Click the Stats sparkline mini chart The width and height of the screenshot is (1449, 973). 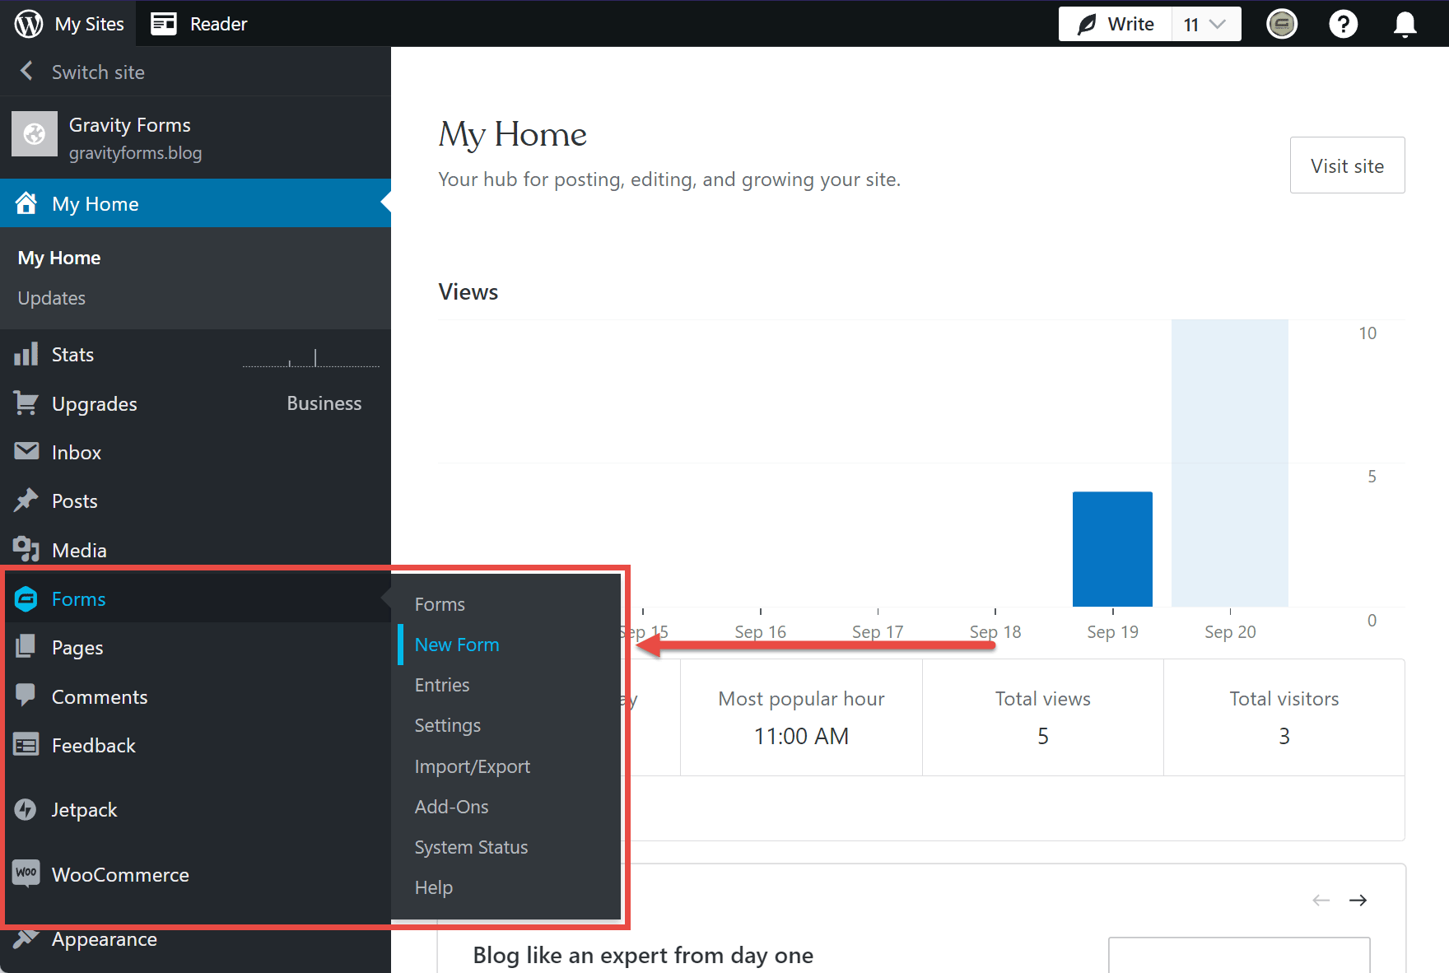311,357
